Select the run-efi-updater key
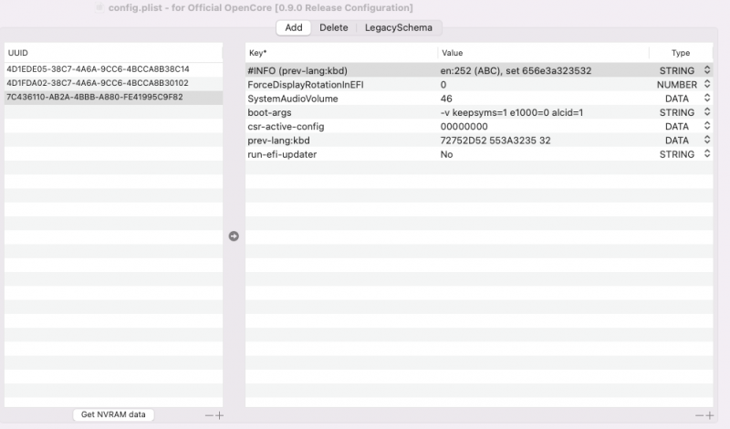The height and width of the screenshot is (429, 730). point(282,154)
